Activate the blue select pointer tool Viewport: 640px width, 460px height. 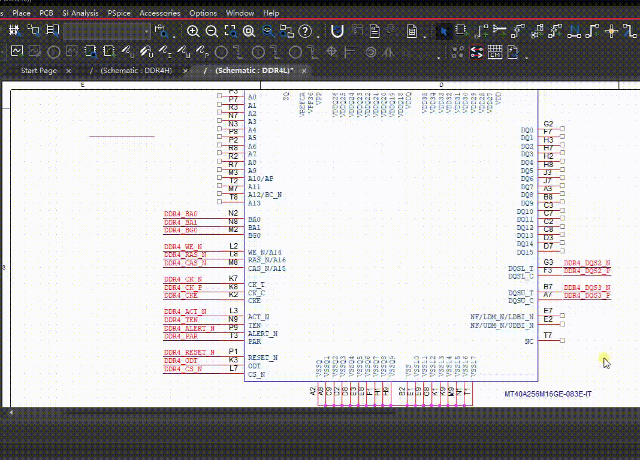tap(443, 31)
